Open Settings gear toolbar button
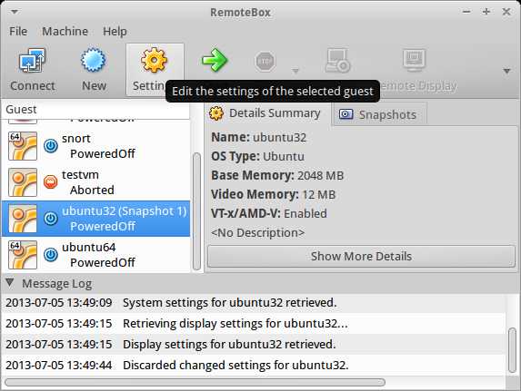Screen dimensions: 521x391 (x=154, y=60)
